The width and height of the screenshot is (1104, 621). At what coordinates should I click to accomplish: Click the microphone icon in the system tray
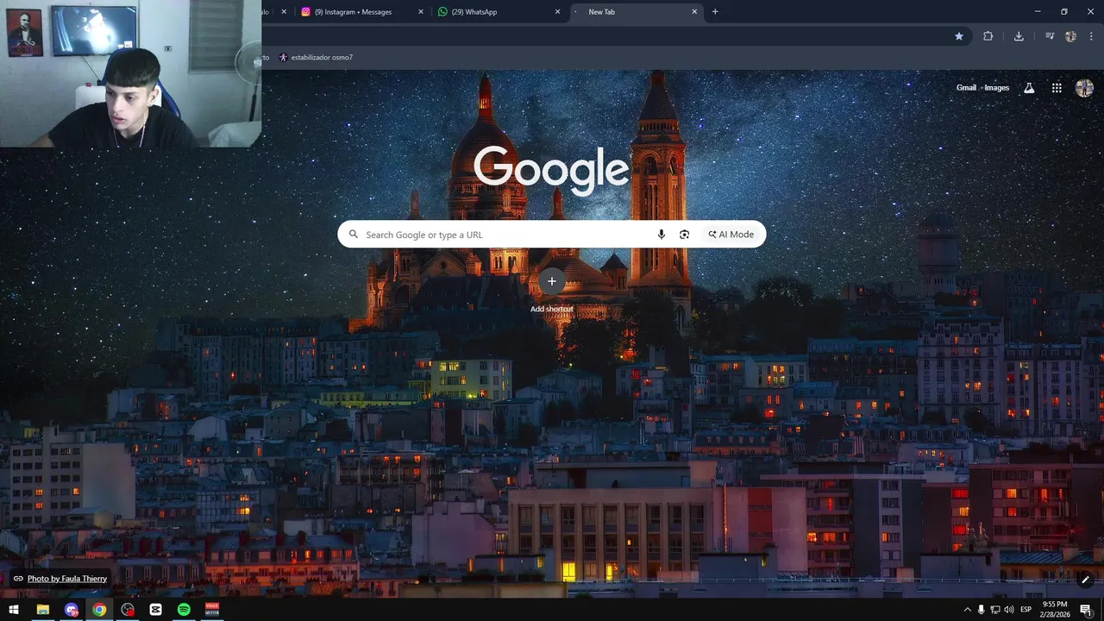pyautogui.click(x=981, y=610)
